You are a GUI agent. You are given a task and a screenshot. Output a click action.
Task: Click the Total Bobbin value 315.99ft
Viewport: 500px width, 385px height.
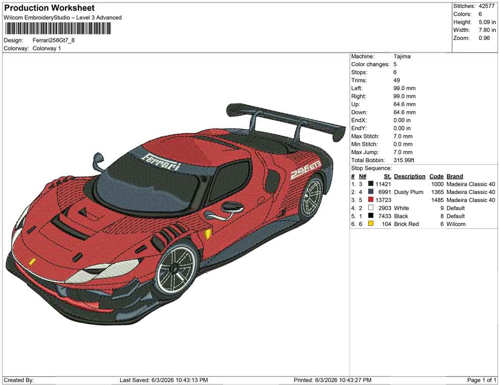[x=404, y=160]
